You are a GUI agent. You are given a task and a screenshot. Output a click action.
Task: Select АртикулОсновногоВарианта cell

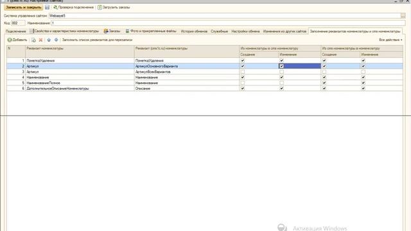click(187, 66)
